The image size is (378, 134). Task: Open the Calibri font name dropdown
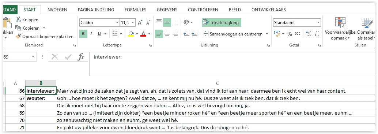tap(117, 23)
